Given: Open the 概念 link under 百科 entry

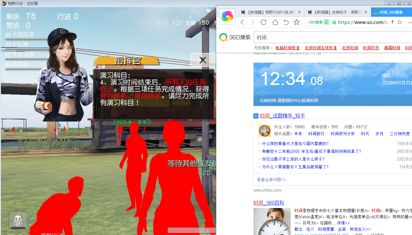Looking at the screenshot, I should 298,229.
